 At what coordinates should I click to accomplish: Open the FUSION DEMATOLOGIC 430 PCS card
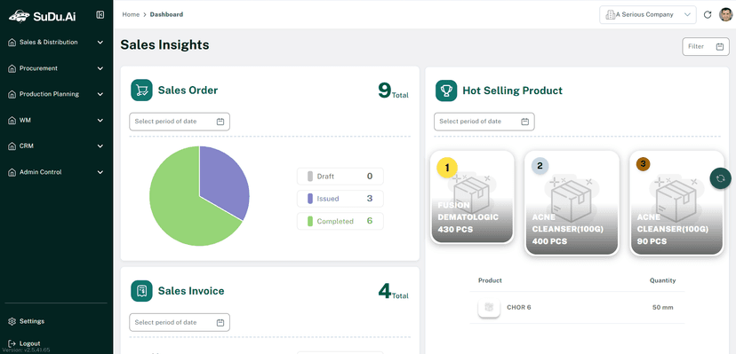coord(472,197)
